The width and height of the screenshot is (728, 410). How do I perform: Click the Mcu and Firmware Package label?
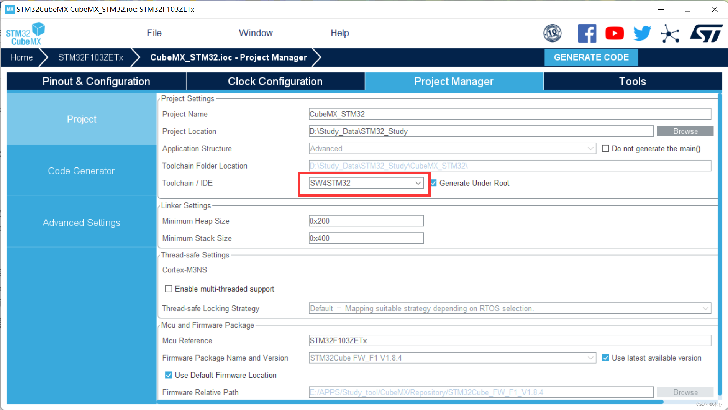click(x=207, y=325)
